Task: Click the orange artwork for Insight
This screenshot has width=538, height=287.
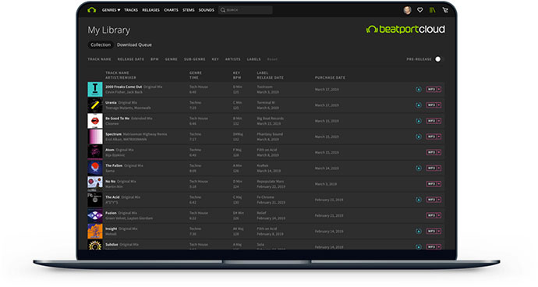Action: [95, 232]
